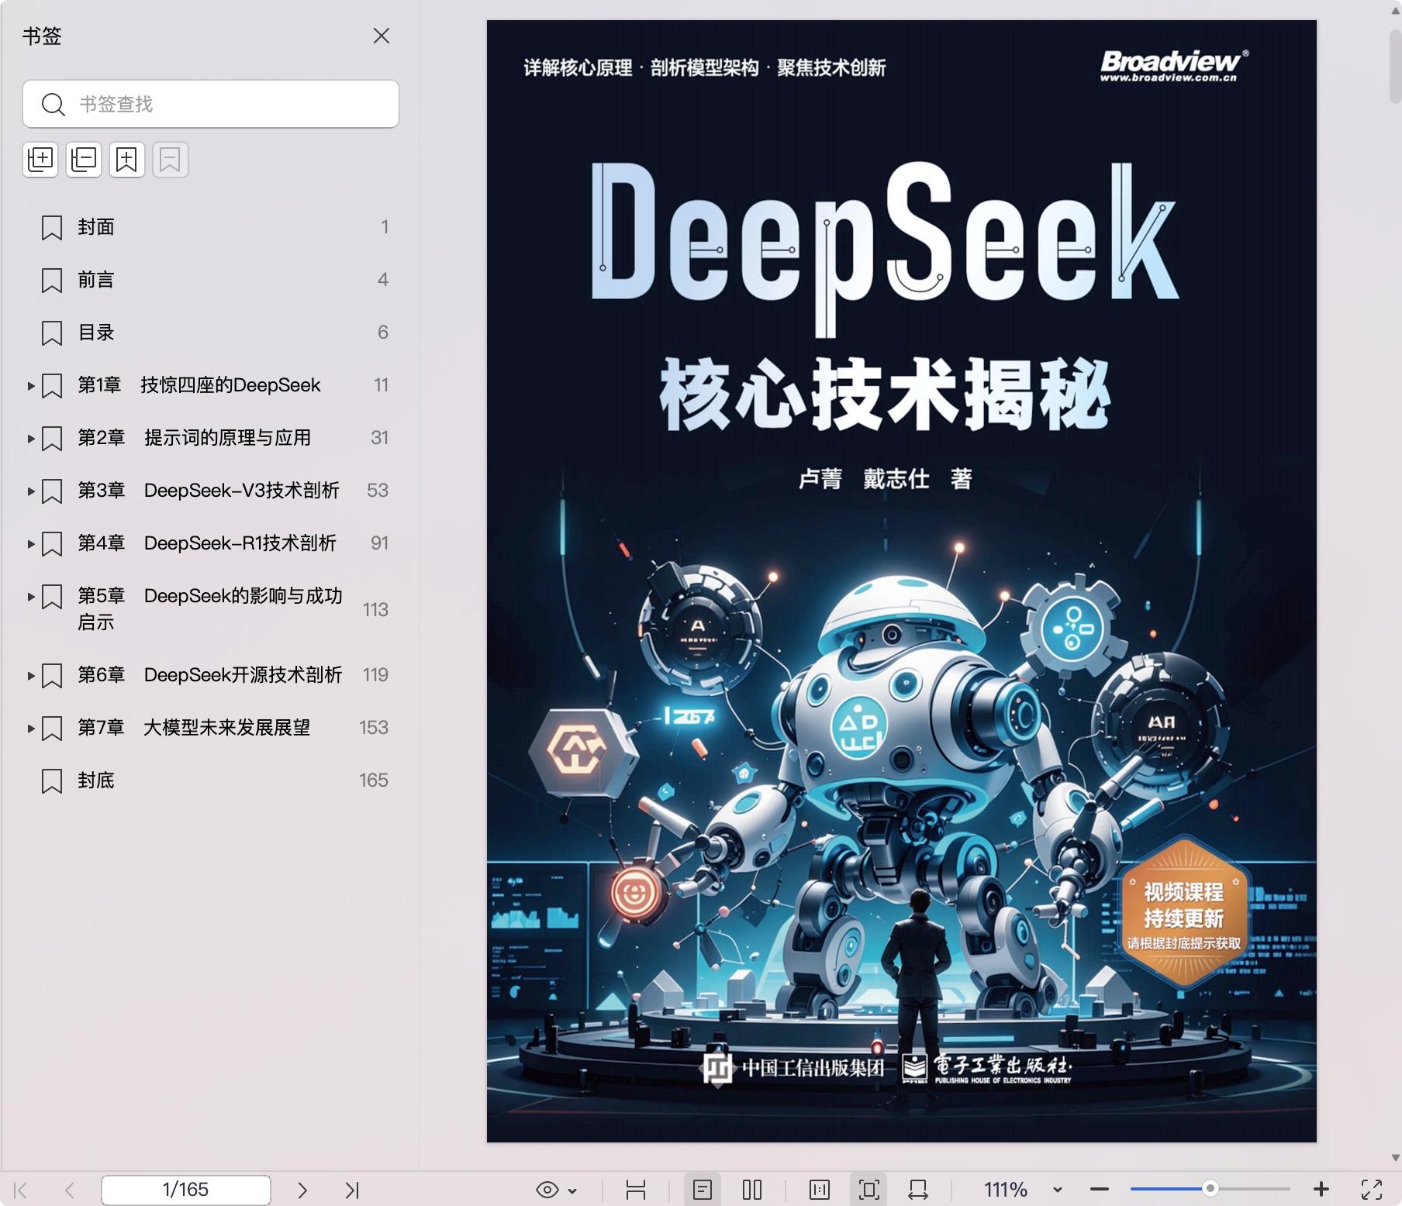The height and width of the screenshot is (1206, 1402).
Task: Enter full screen mode
Action: click(x=1372, y=1190)
